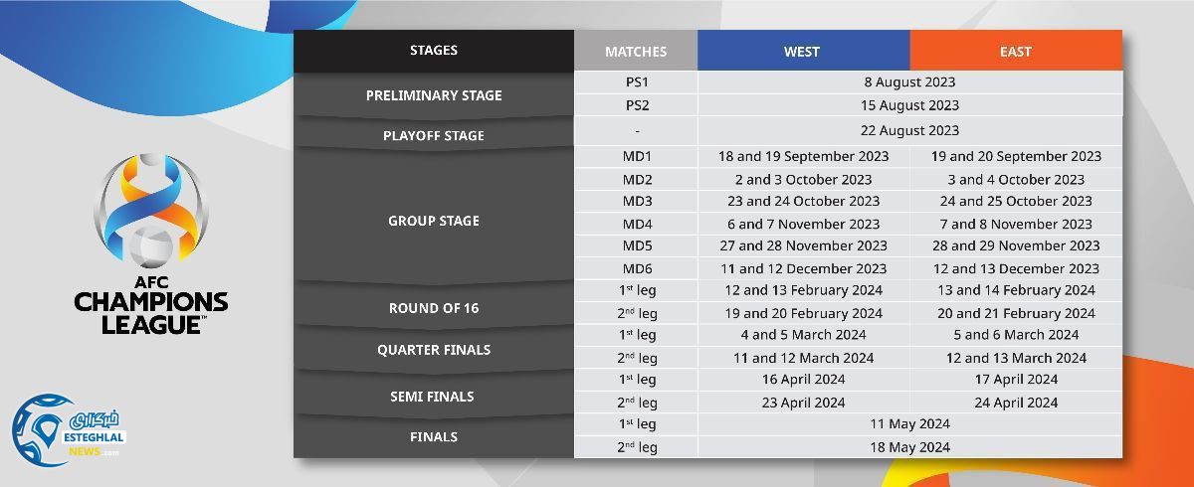Viewport: 1194px width, 487px height.
Task: Click the QUARTER FINALS stage label
Action: 434,350
